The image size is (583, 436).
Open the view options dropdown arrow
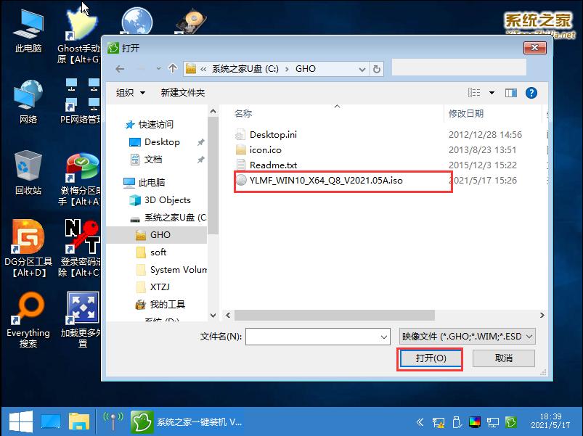coord(492,93)
